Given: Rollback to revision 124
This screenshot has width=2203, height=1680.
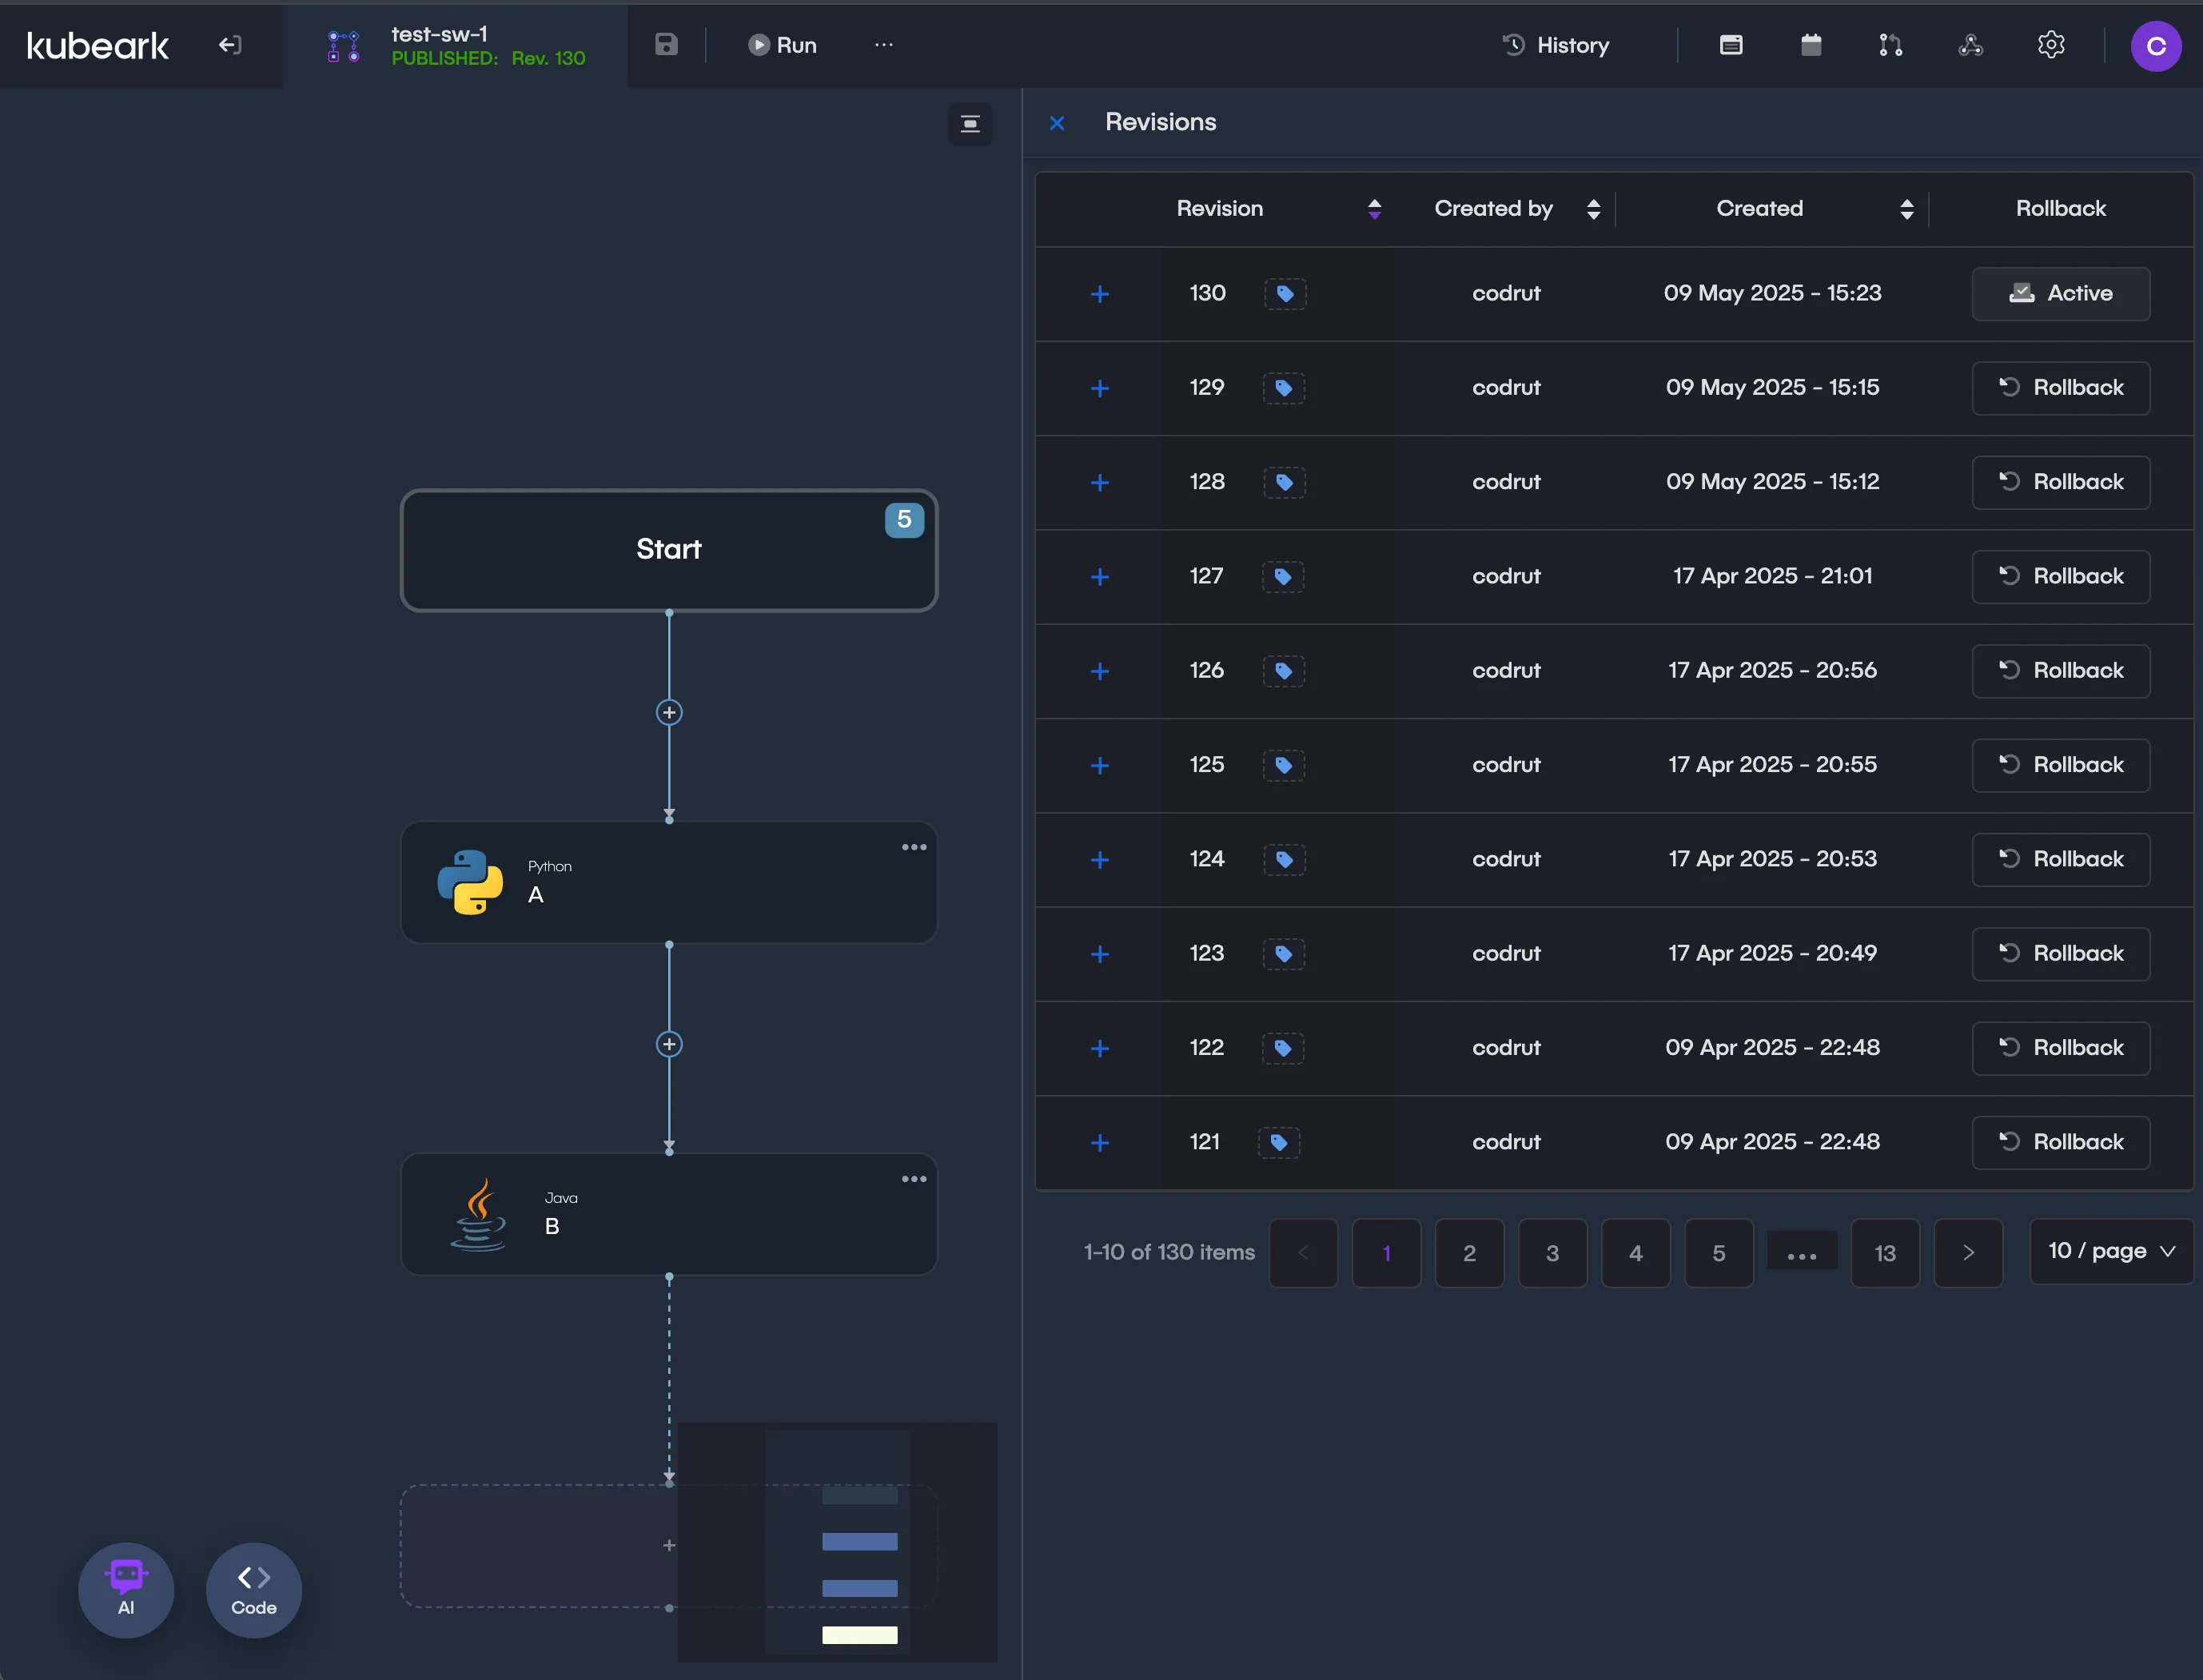Looking at the screenshot, I should pos(2060,859).
